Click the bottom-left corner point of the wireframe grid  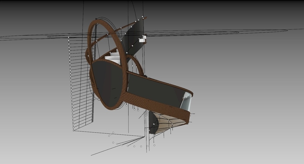point(74,130)
